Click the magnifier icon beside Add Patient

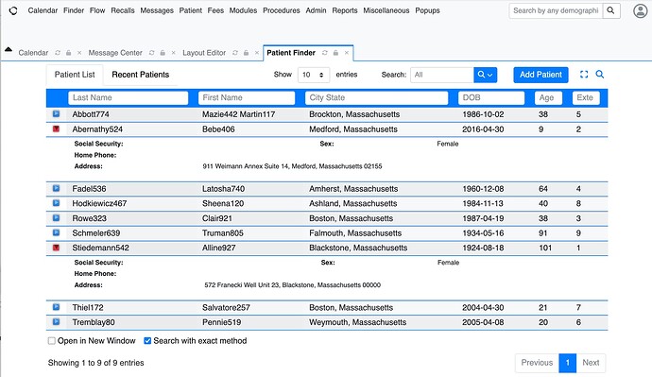pos(600,75)
